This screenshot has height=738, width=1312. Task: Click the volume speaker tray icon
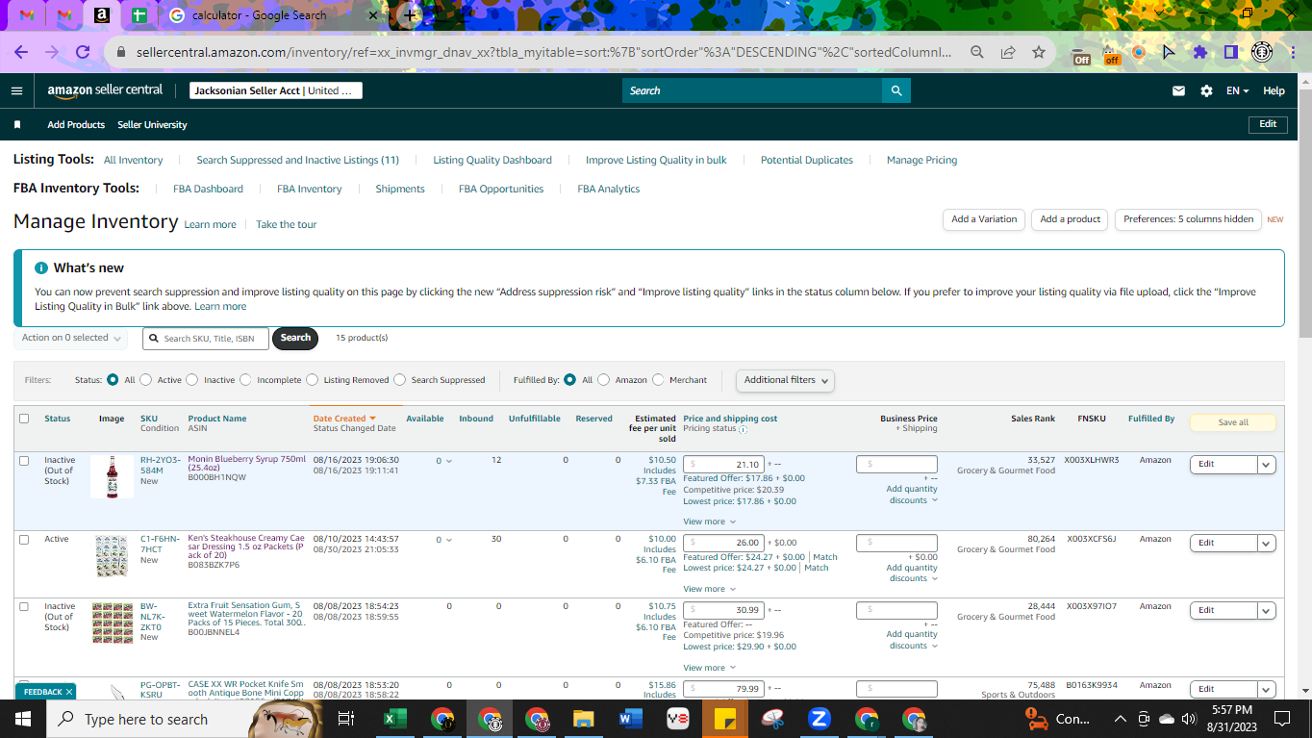1189,719
